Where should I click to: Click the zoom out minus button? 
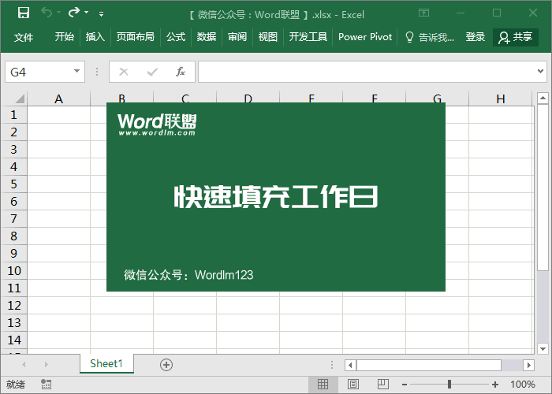tap(405, 385)
